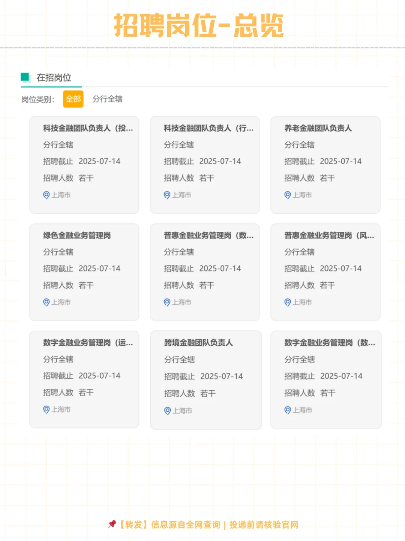
Task: Click 上海市 text in 跨境金融团队负责人 card
Action: pos(182,411)
